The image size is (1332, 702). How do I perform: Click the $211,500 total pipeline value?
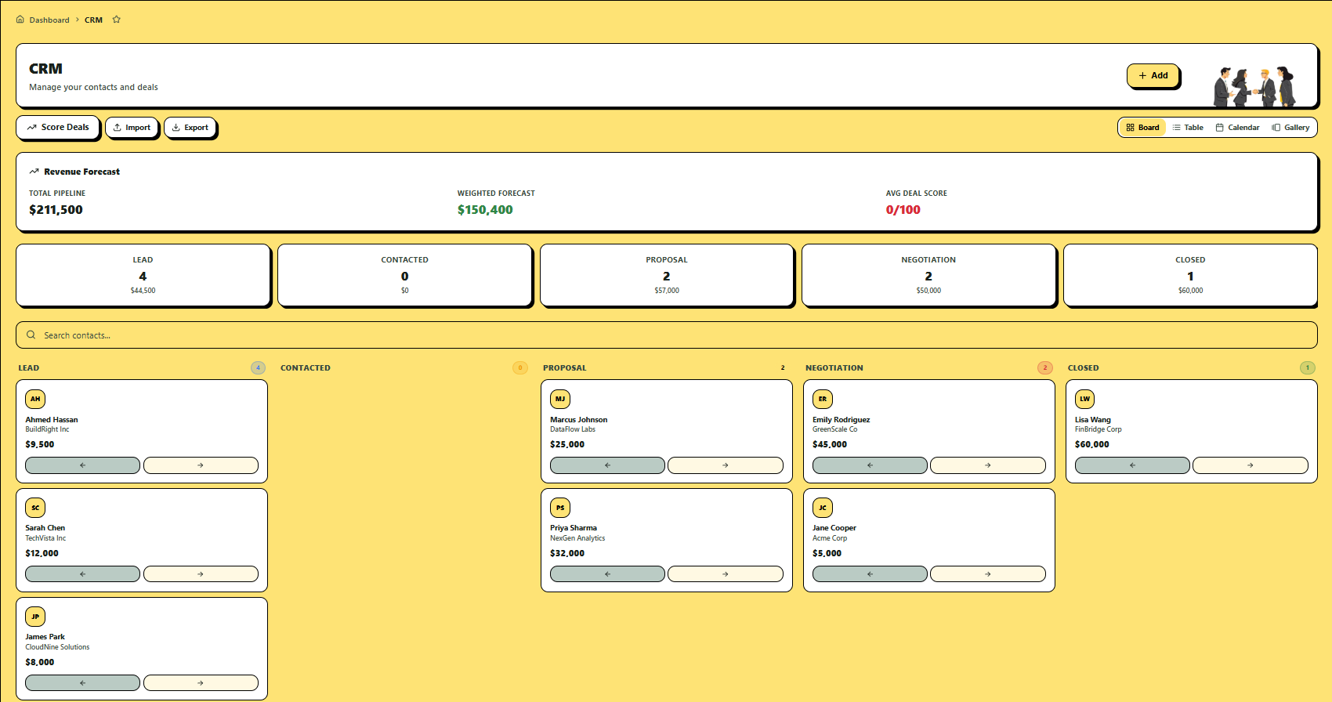point(56,210)
